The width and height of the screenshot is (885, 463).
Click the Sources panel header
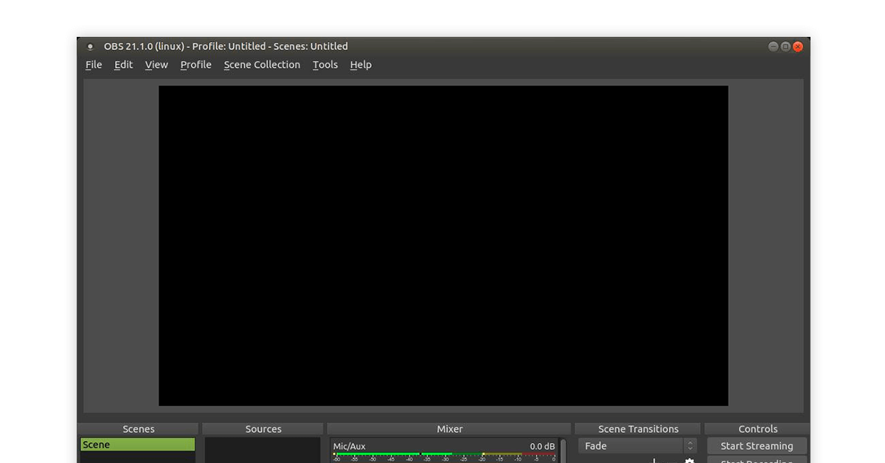[263, 429]
